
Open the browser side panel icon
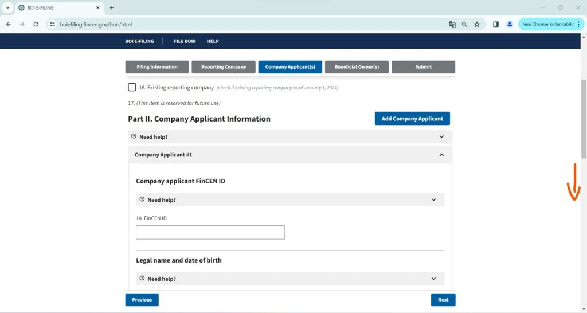pos(496,24)
